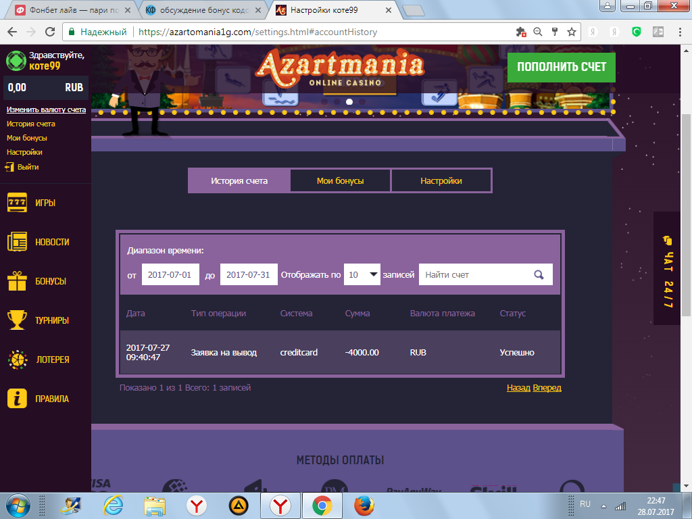Click the Назад pagination link
The image size is (692, 519).
tap(518, 387)
